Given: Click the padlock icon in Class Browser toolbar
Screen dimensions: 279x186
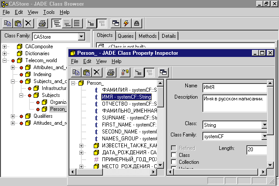Looking at the screenshot, I should [136, 23].
